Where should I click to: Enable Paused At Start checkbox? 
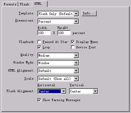[x=39, y=42]
